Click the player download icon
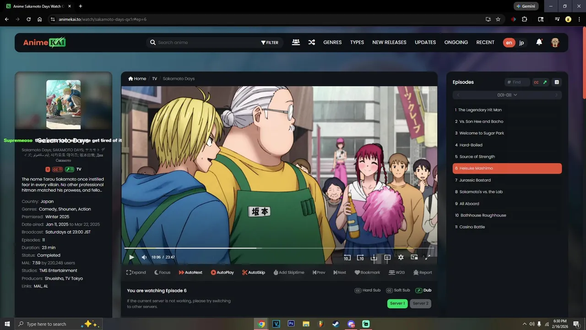586x330 pixels. point(374,258)
